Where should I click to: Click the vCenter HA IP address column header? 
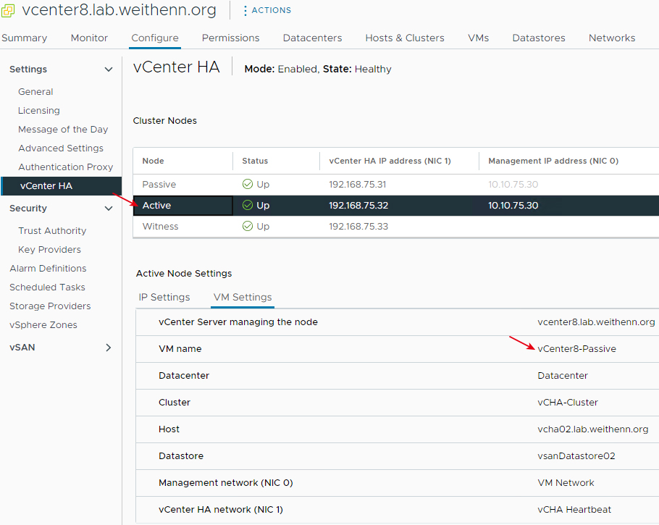390,161
